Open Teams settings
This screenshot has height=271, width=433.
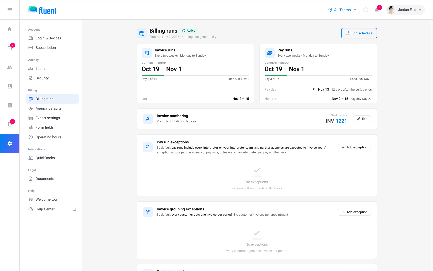(x=52, y=69)
